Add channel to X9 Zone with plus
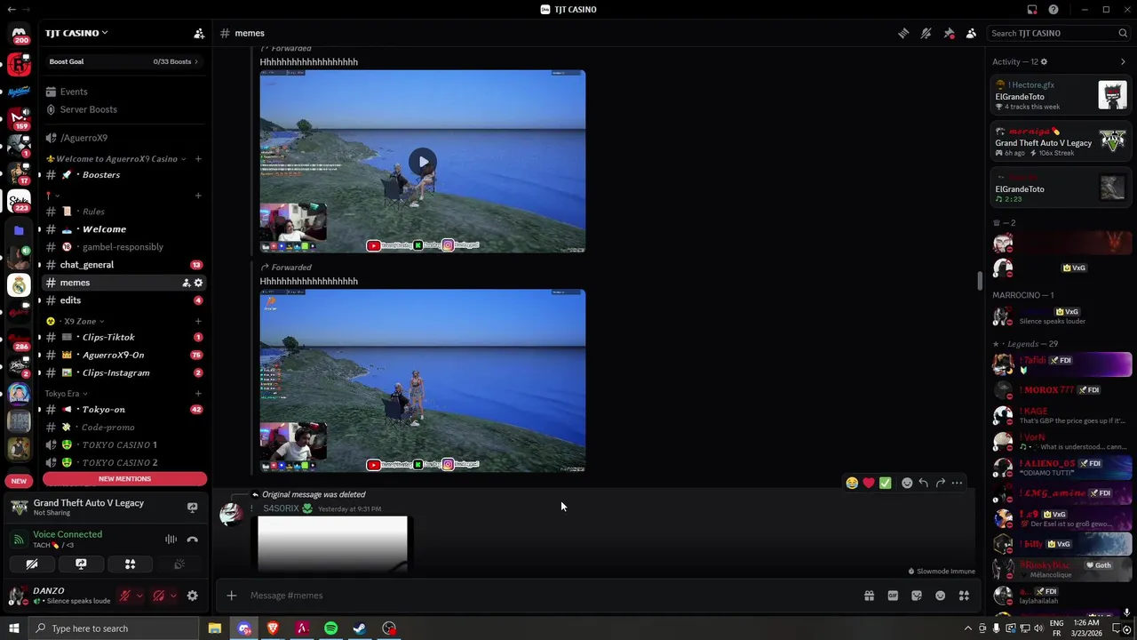Screen dimensions: 1137x640 198,321
